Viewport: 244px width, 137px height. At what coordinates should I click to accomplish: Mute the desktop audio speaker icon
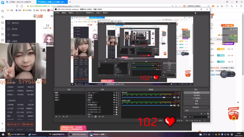point(174,97)
